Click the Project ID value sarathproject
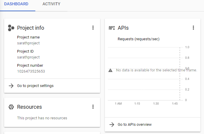 click(28, 57)
